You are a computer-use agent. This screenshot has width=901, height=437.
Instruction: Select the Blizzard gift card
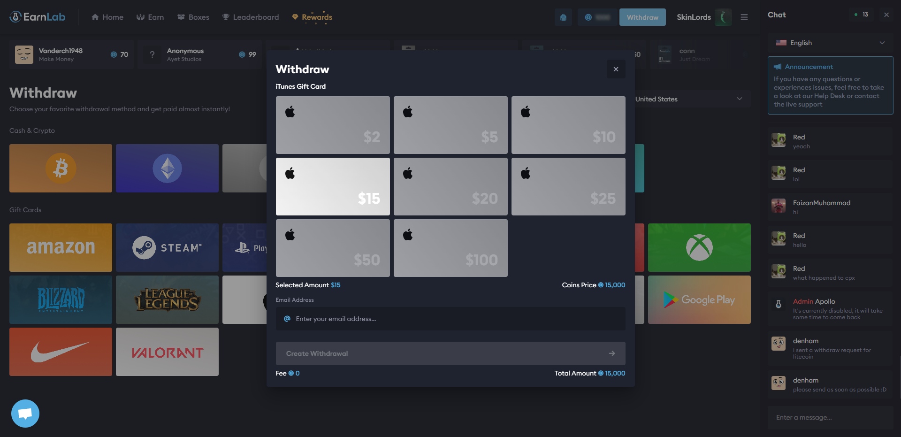(x=61, y=299)
